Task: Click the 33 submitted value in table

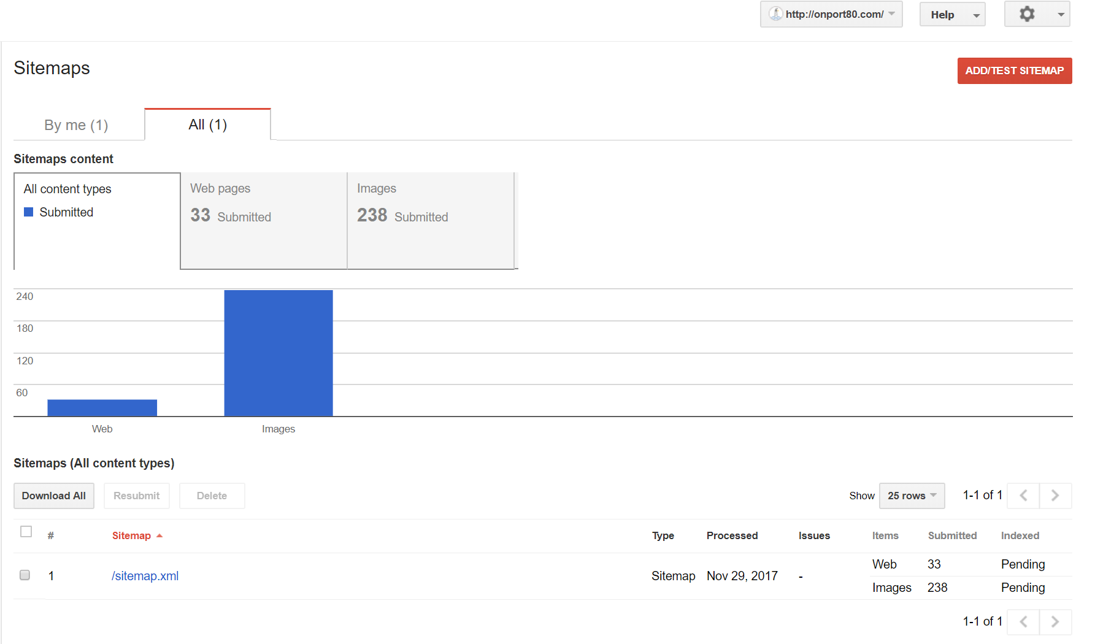Action: (x=934, y=564)
